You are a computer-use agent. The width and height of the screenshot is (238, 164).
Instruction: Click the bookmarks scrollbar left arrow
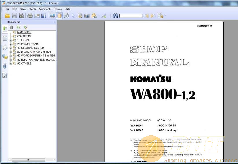coord(10,160)
